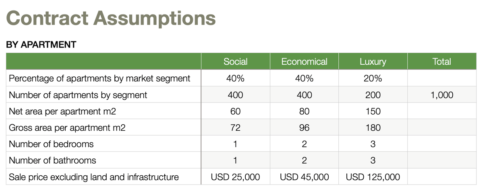
Task: Click the Luxury 200 apartments cell
Action: [373, 95]
